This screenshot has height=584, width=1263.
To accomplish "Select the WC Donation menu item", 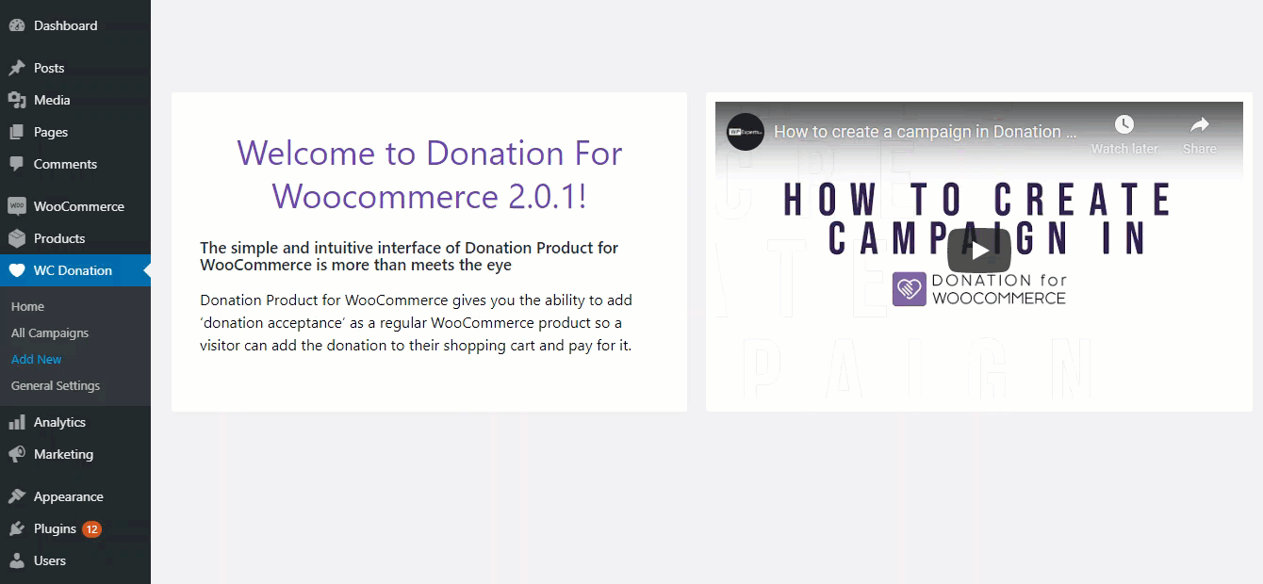I will tap(75, 270).
